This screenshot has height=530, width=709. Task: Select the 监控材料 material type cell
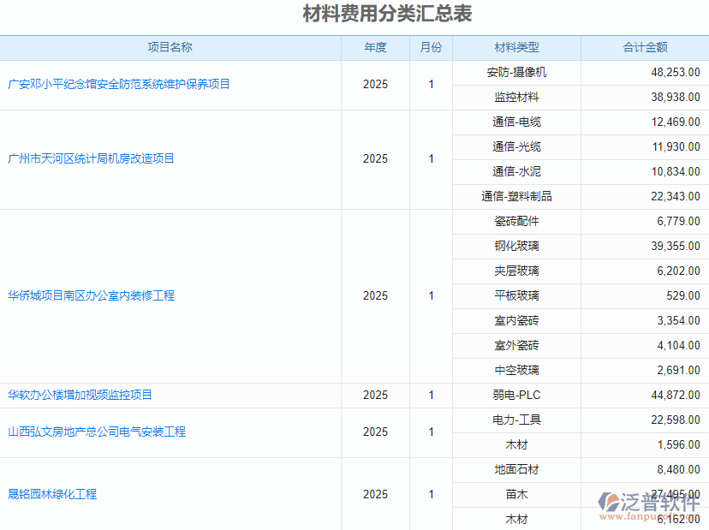coord(516,98)
